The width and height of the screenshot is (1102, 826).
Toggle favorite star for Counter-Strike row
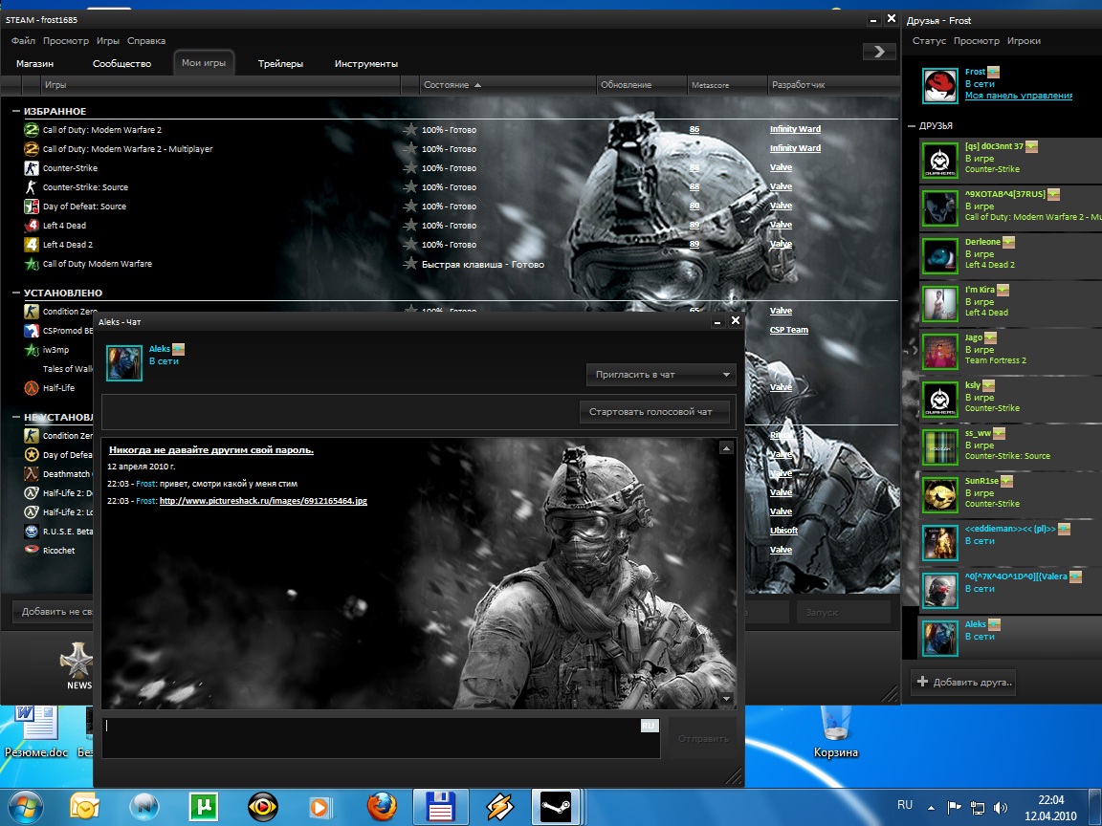coord(410,168)
